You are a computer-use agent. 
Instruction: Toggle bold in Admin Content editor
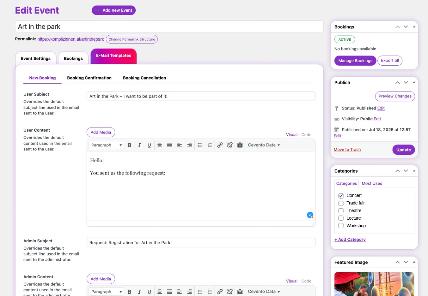click(x=130, y=292)
